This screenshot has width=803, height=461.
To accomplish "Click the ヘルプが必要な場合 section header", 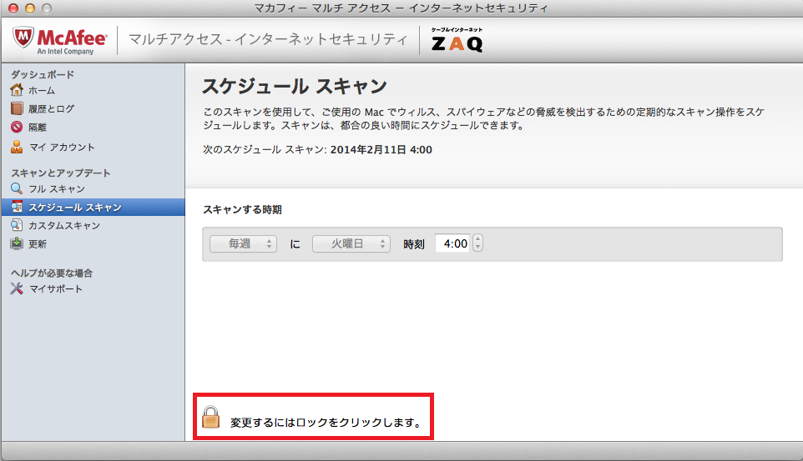I will (52, 273).
